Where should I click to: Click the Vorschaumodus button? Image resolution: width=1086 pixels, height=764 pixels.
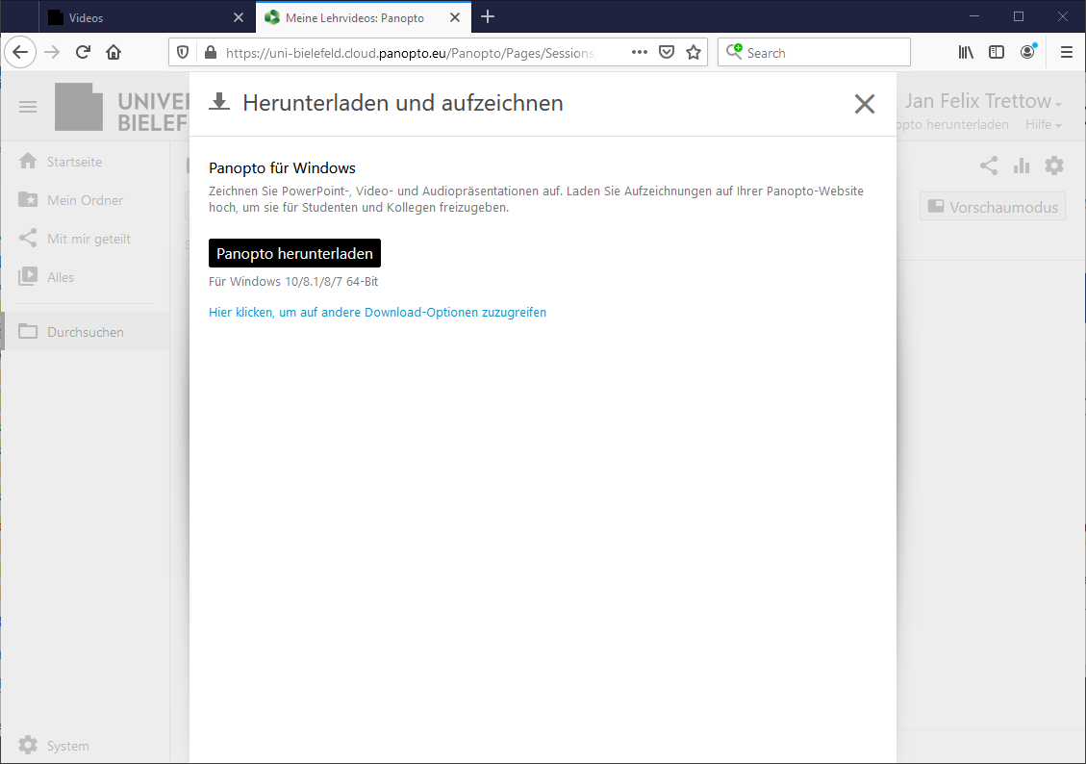pos(993,207)
